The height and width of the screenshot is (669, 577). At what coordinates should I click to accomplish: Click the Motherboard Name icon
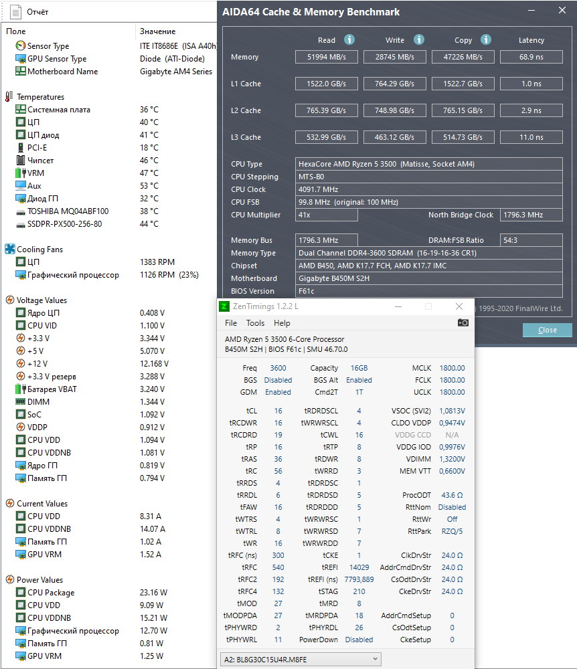[x=20, y=72]
